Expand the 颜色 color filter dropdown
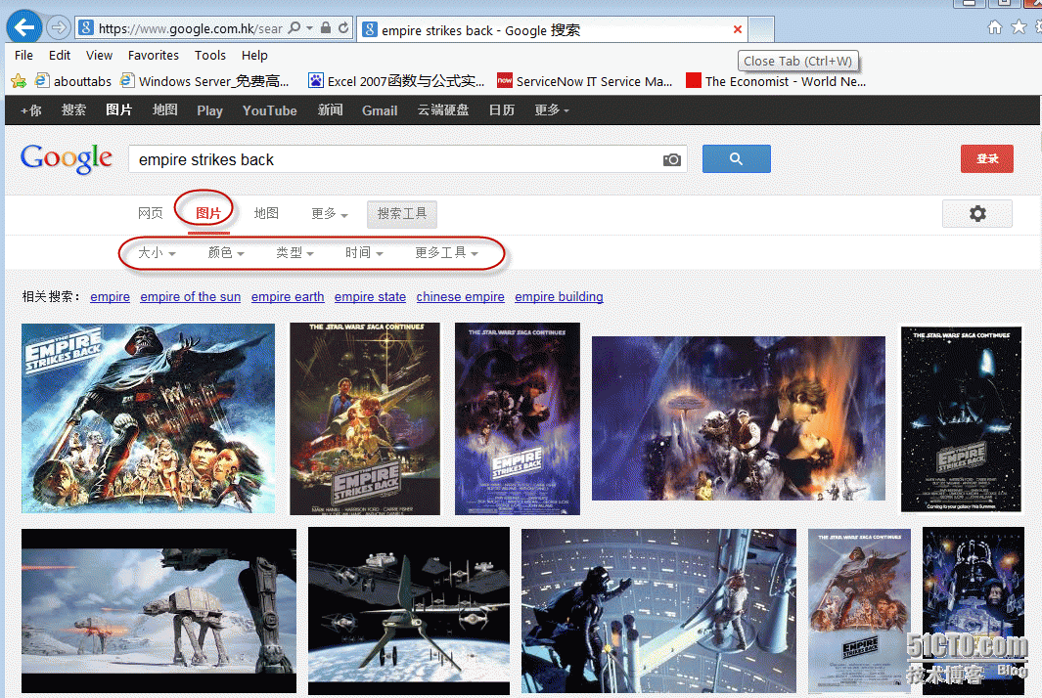This screenshot has width=1042, height=698. (226, 253)
